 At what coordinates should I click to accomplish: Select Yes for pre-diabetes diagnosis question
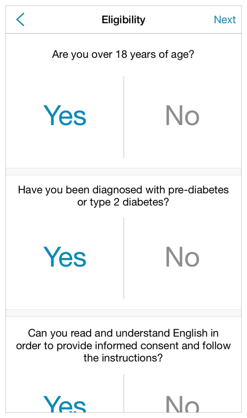(65, 257)
